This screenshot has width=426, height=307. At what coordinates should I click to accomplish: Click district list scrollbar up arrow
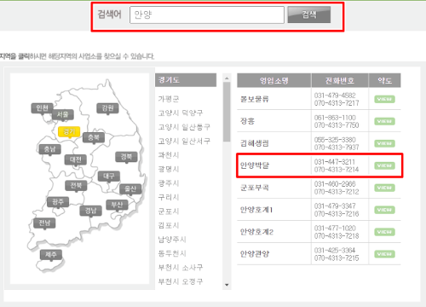(227, 78)
